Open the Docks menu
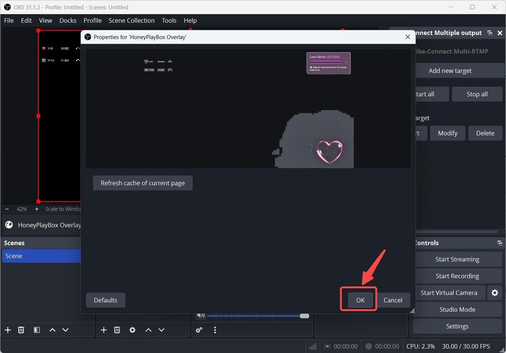This screenshot has width=506, height=353. (x=68, y=20)
